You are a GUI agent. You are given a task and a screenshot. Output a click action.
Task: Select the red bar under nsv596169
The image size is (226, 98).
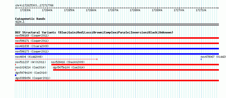coord(117,38)
